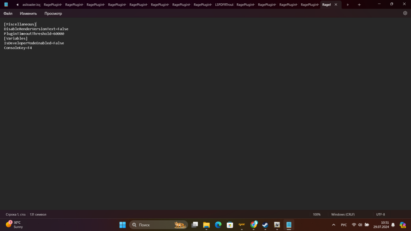Open the Windows Start menu

(122, 225)
